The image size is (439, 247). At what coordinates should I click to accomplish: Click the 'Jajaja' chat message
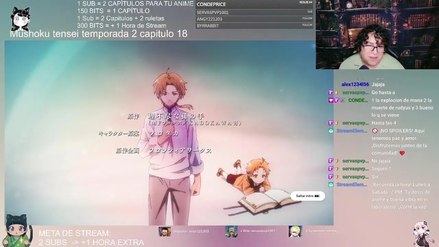tap(378, 84)
